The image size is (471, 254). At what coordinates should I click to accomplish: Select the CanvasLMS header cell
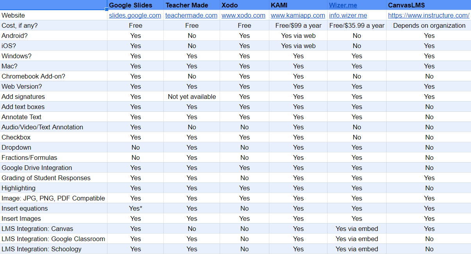tap(429, 5)
